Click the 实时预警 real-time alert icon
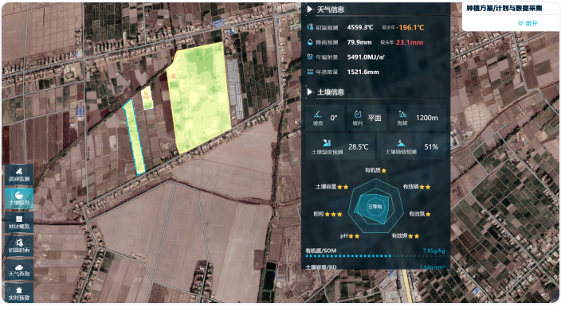The width and height of the screenshot is (561, 311). (19, 293)
